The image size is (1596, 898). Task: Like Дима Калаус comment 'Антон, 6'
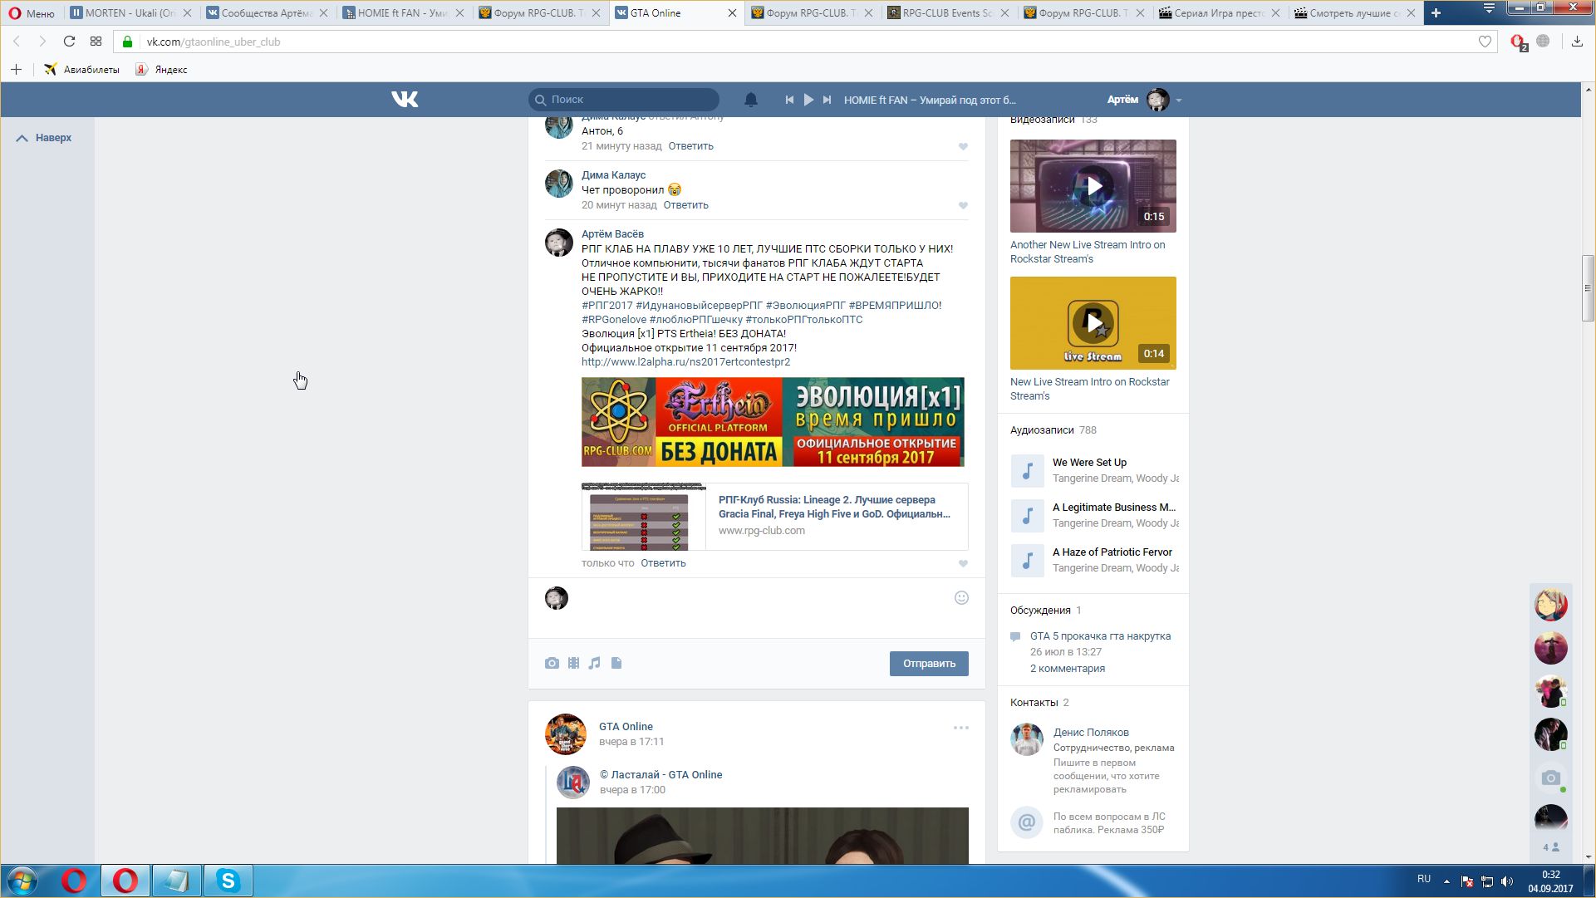pos(963,147)
